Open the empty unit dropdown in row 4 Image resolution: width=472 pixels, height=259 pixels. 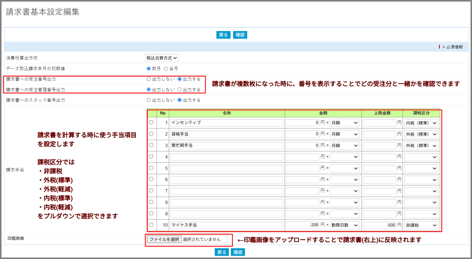point(345,157)
